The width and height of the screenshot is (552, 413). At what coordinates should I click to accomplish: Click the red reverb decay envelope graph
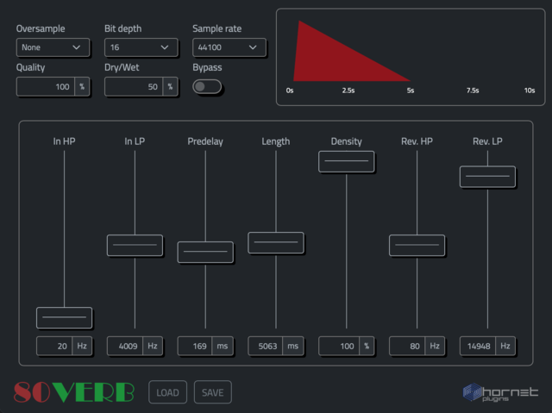click(351, 51)
